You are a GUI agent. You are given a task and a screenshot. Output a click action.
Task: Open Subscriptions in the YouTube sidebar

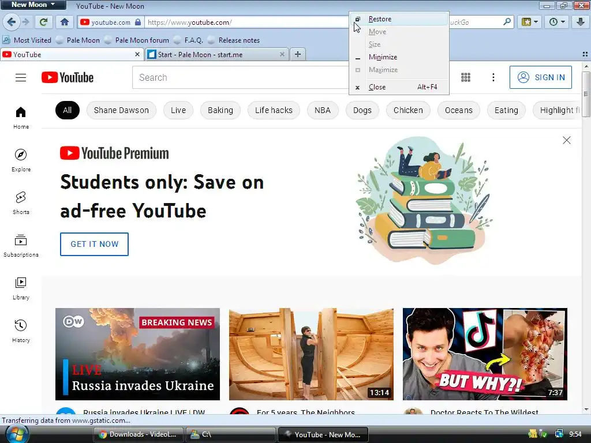[x=21, y=246]
